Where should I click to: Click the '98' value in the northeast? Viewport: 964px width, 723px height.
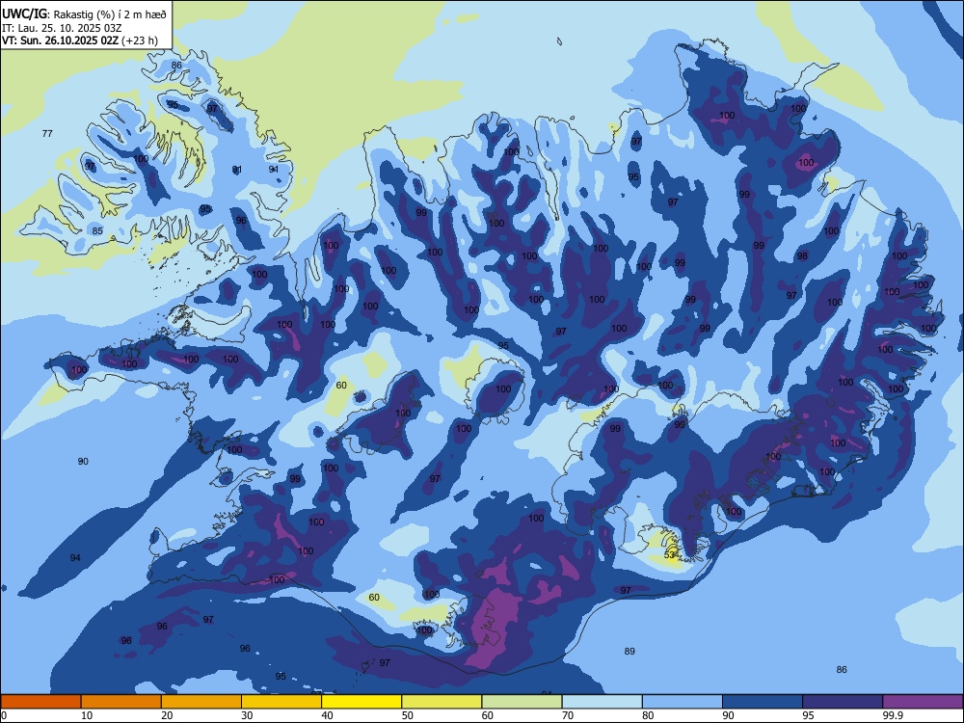[x=802, y=256]
